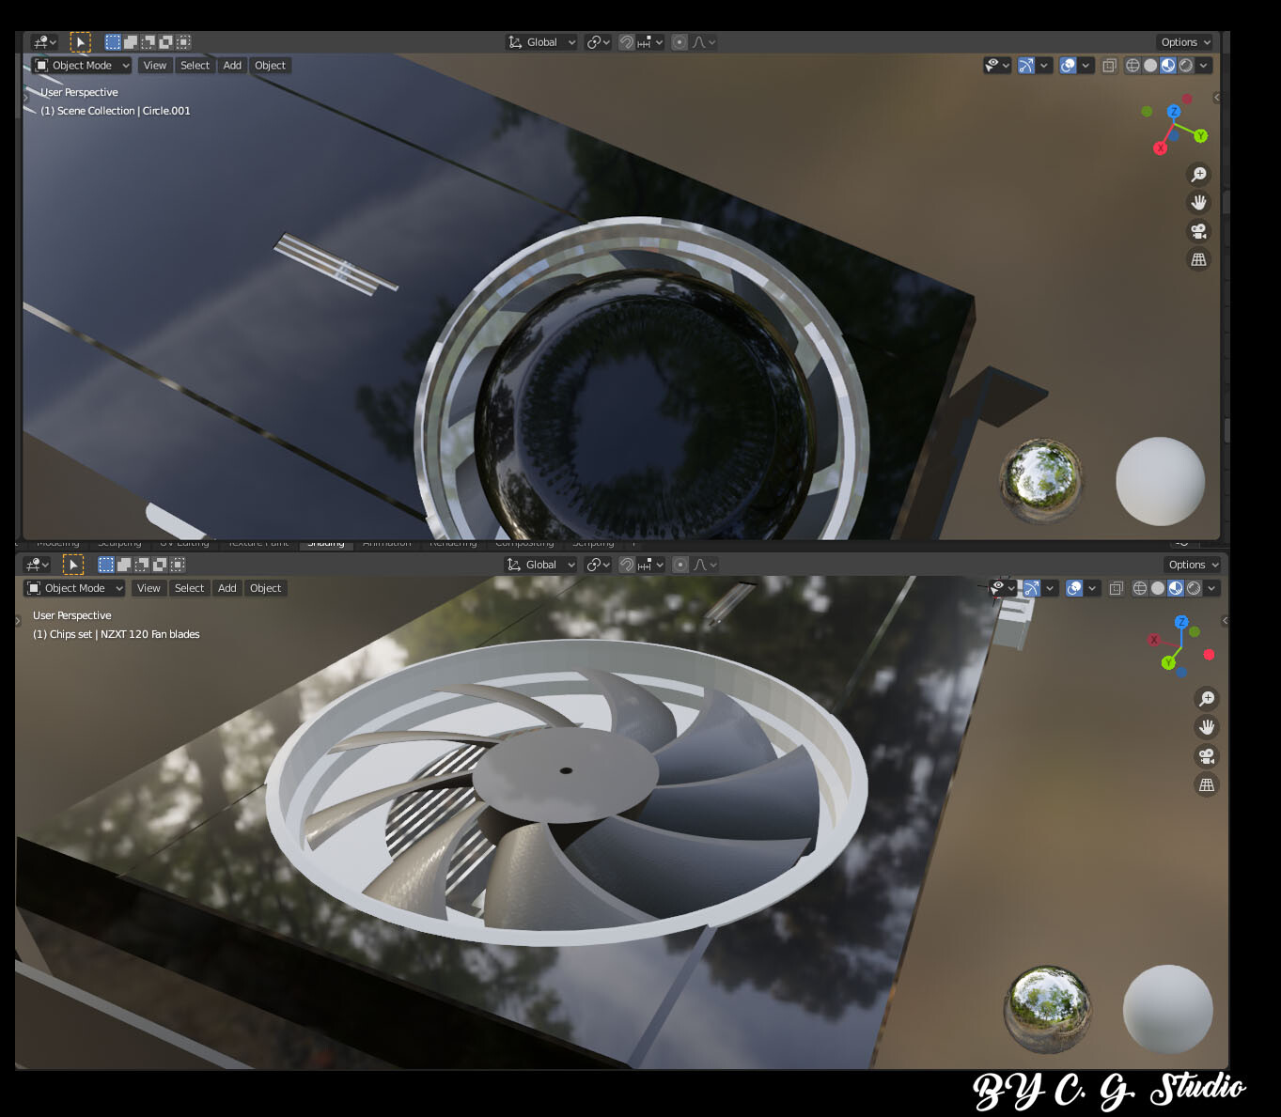This screenshot has height=1117, width=1281.
Task: Activate the Tweak select tool
Action: point(81,41)
